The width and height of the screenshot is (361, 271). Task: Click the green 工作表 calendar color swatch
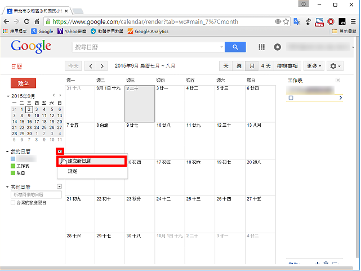(13, 166)
